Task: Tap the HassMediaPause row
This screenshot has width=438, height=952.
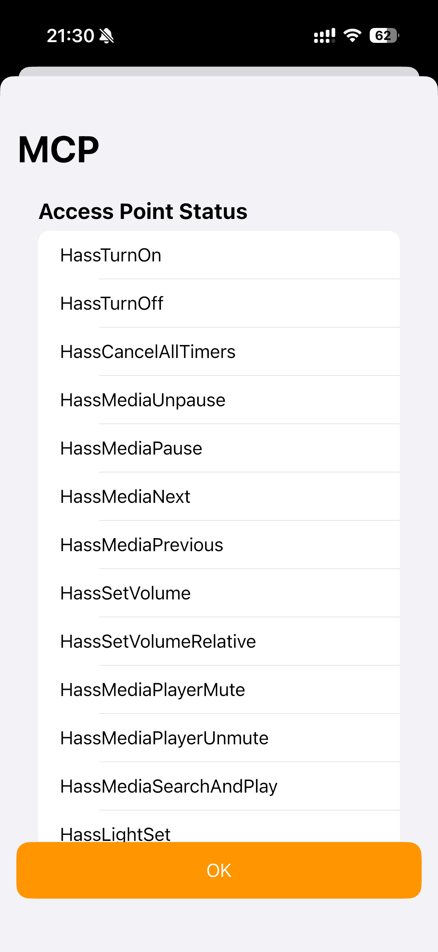Action: 219,448
